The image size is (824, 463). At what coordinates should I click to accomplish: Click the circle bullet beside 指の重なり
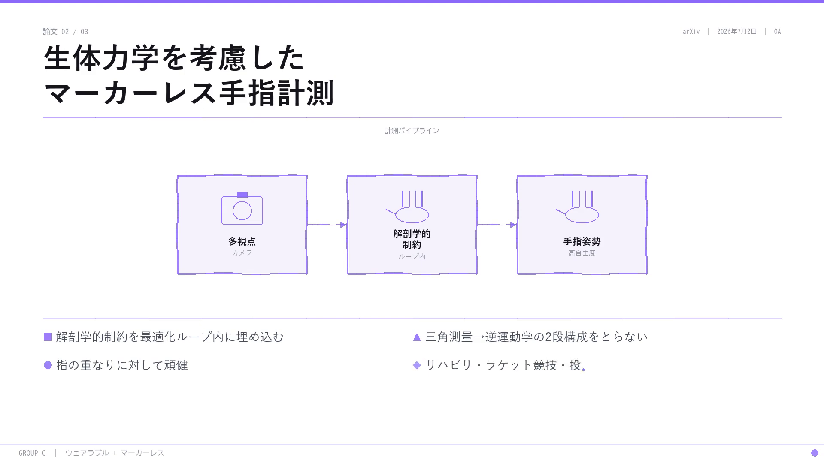(x=48, y=365)
